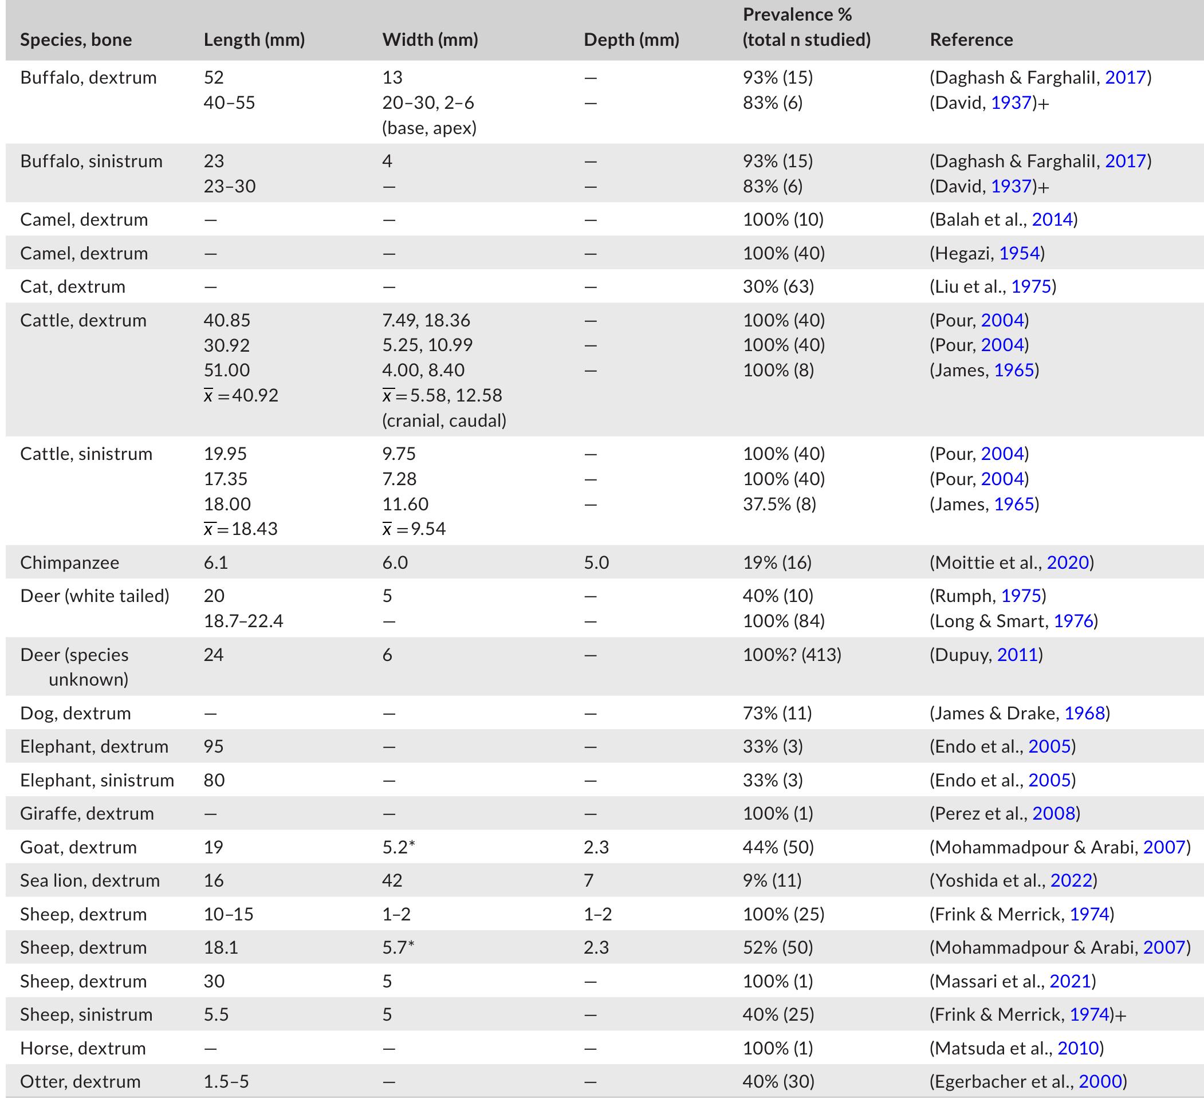
Task: Click the Rumph 1975 citation link
Action: tap(1021, 596)
